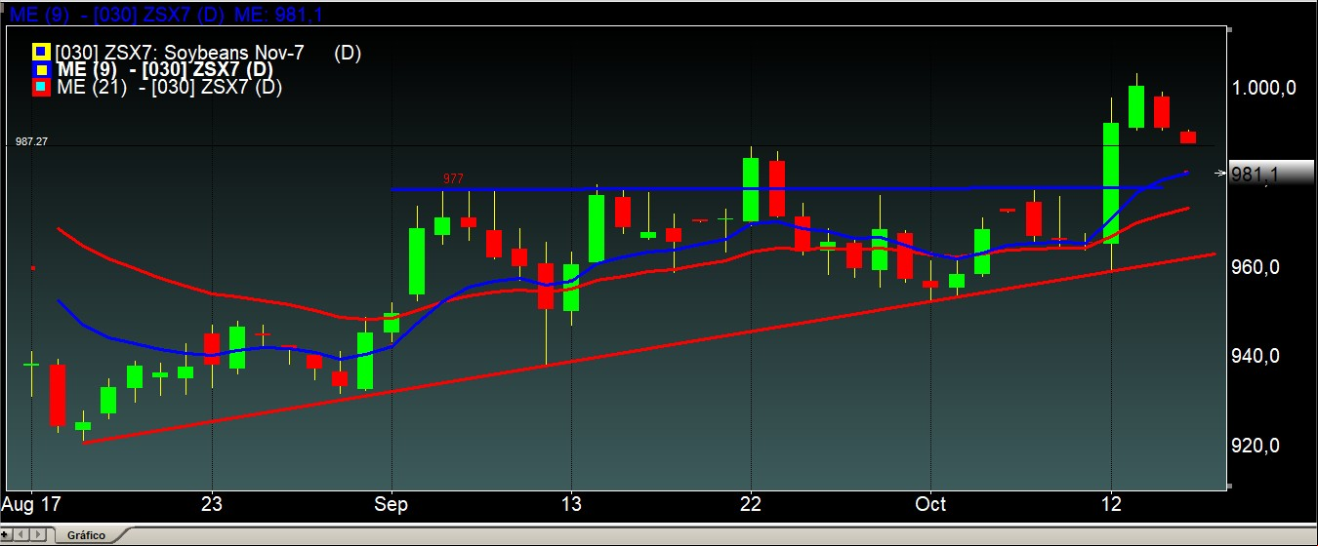Select the Gráfico tab

point(86,535)
